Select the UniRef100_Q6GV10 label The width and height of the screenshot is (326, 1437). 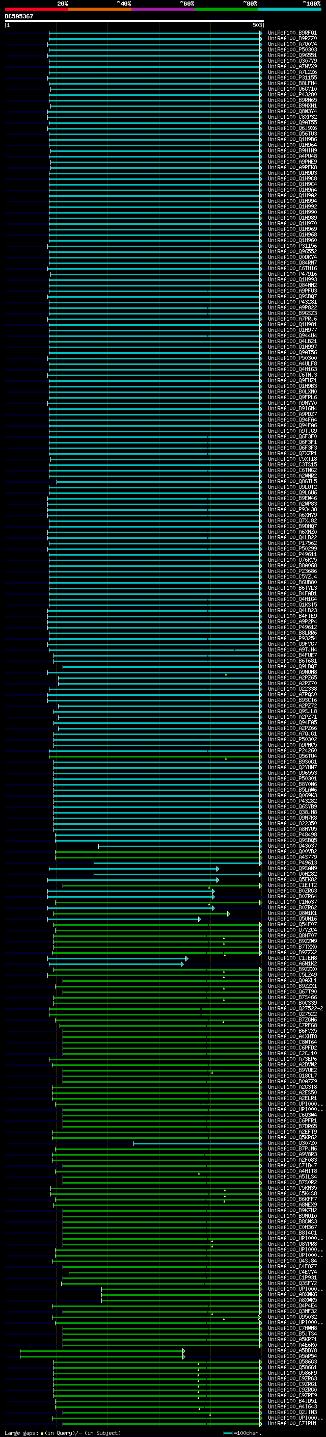pyautogui.click(x=292, y=89)
